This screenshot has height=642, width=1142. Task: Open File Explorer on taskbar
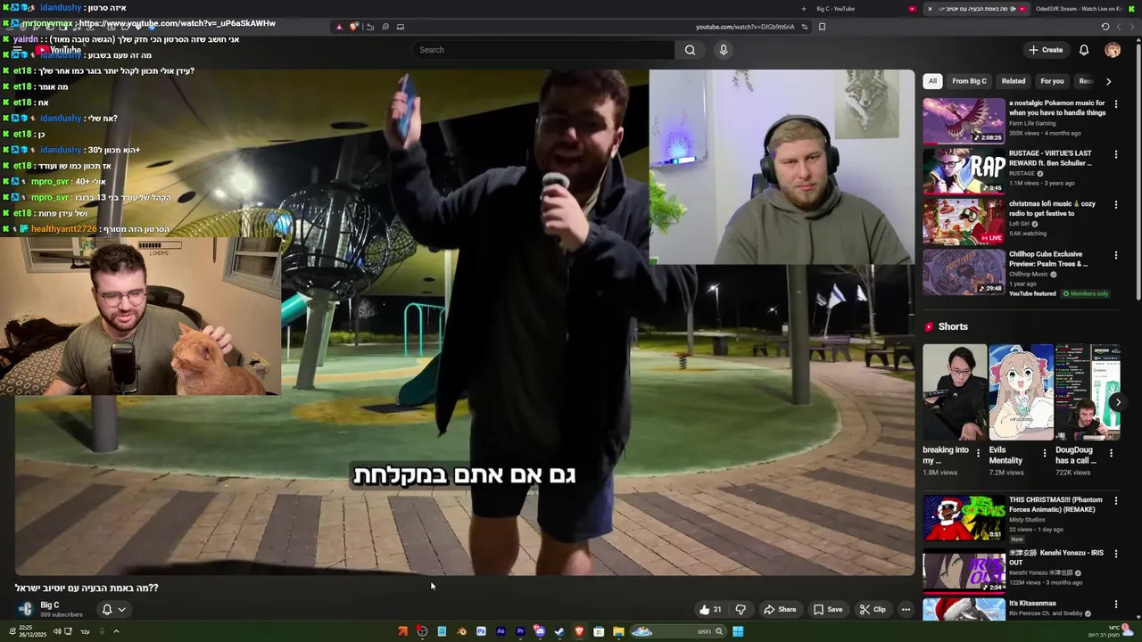pos(618,631)
